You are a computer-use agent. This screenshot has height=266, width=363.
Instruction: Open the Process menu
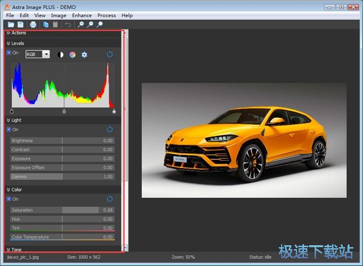coord(106,15)
